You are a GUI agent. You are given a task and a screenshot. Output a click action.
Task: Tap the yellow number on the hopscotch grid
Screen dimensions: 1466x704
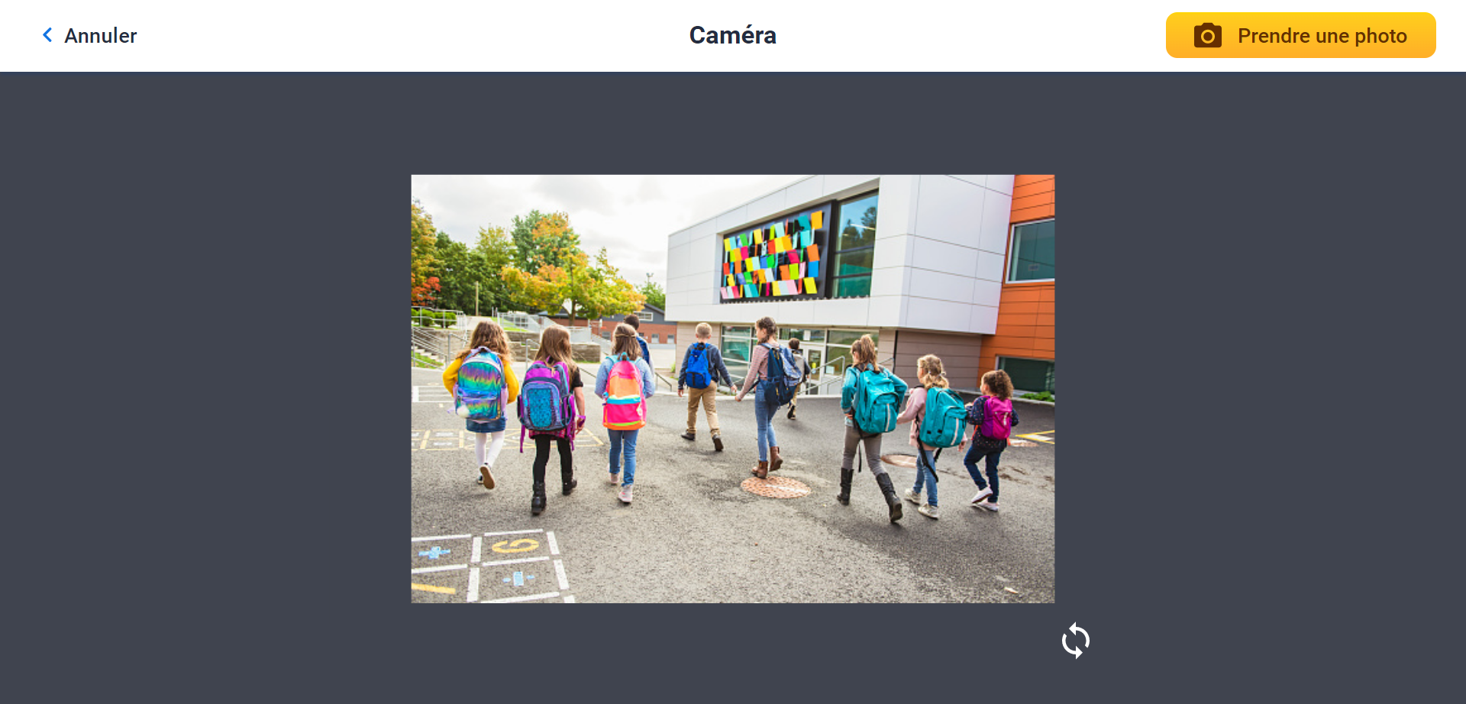point(515,545)
